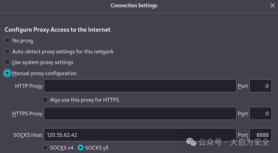This screenshot has height=153, width=278.
Task: Enable Also use this proxy for HTTPS
Action: (45, 100)
